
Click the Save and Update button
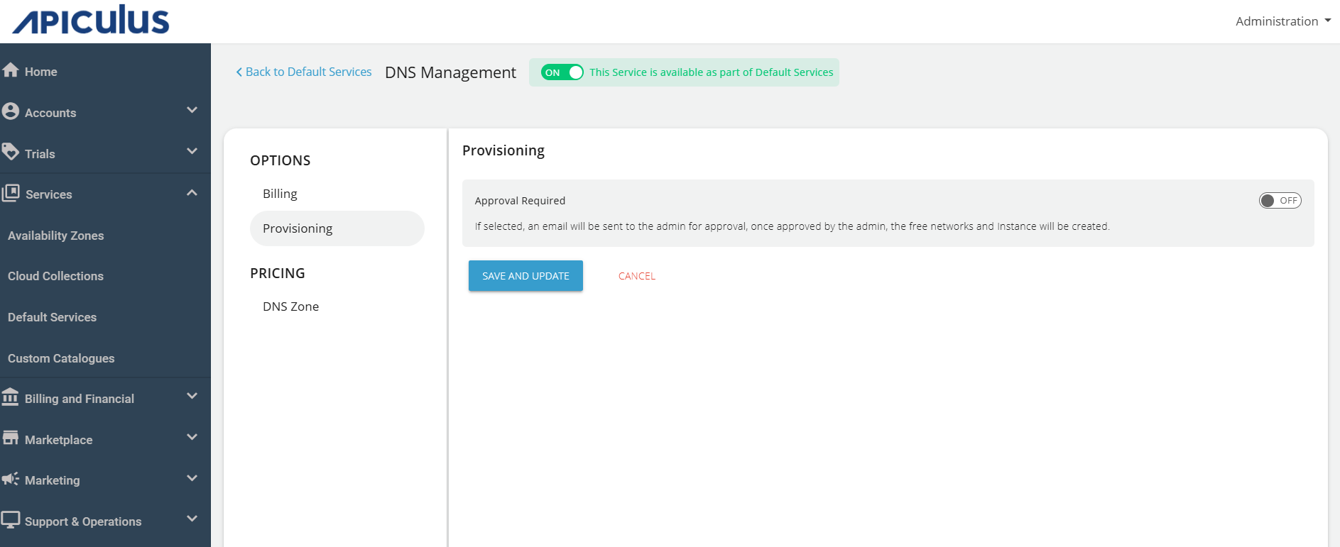[x=525, y=276]
